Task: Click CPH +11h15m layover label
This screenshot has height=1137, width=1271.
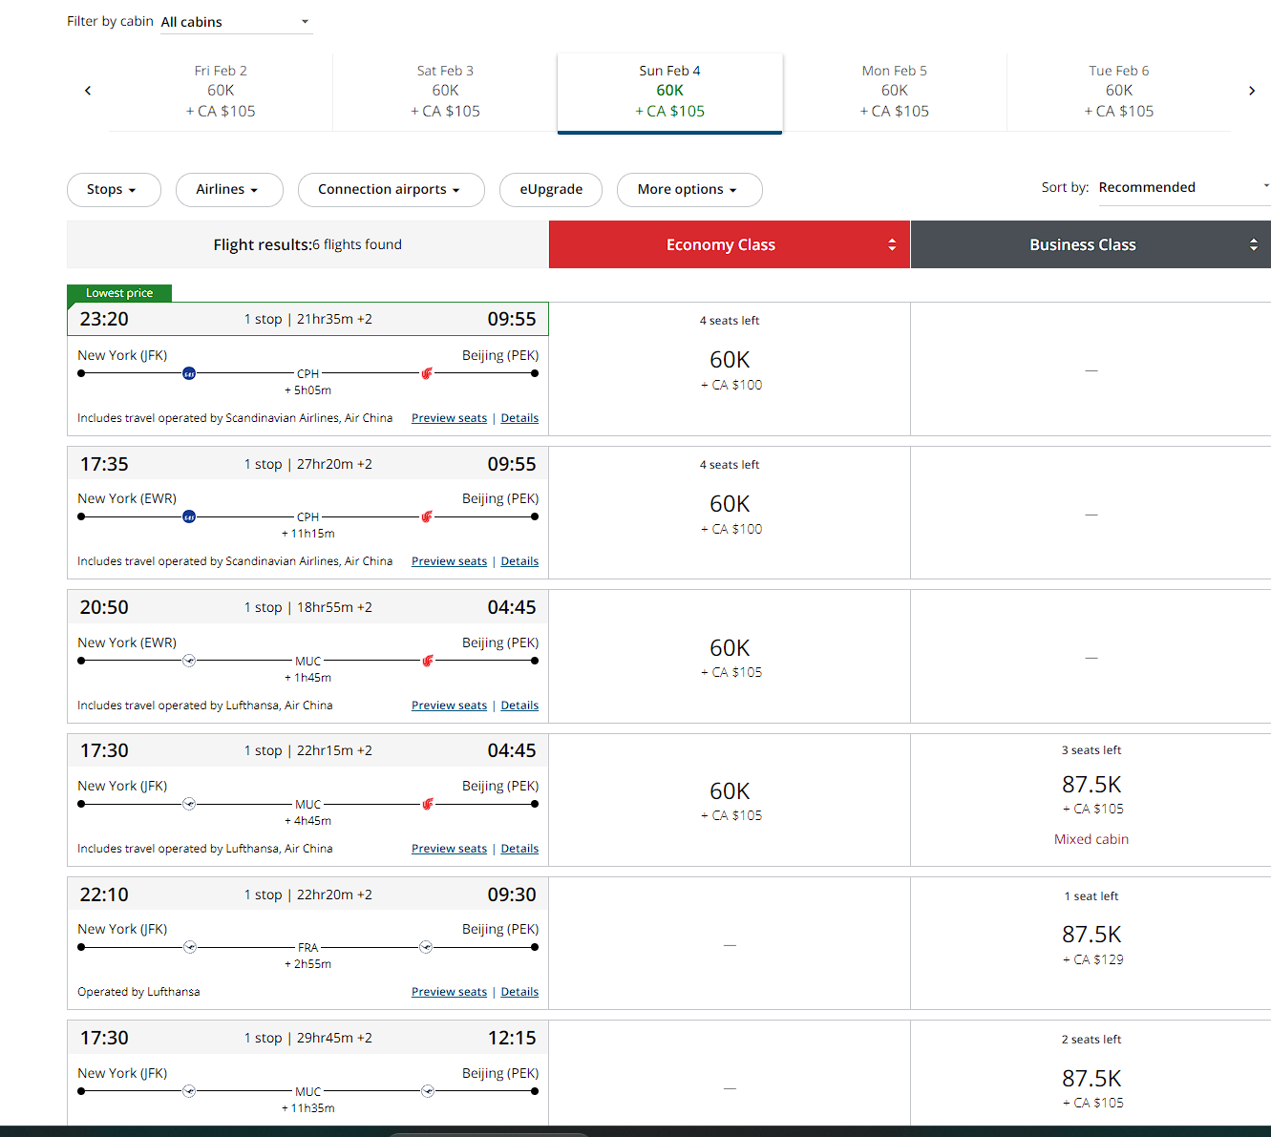Action: [307, 525]
